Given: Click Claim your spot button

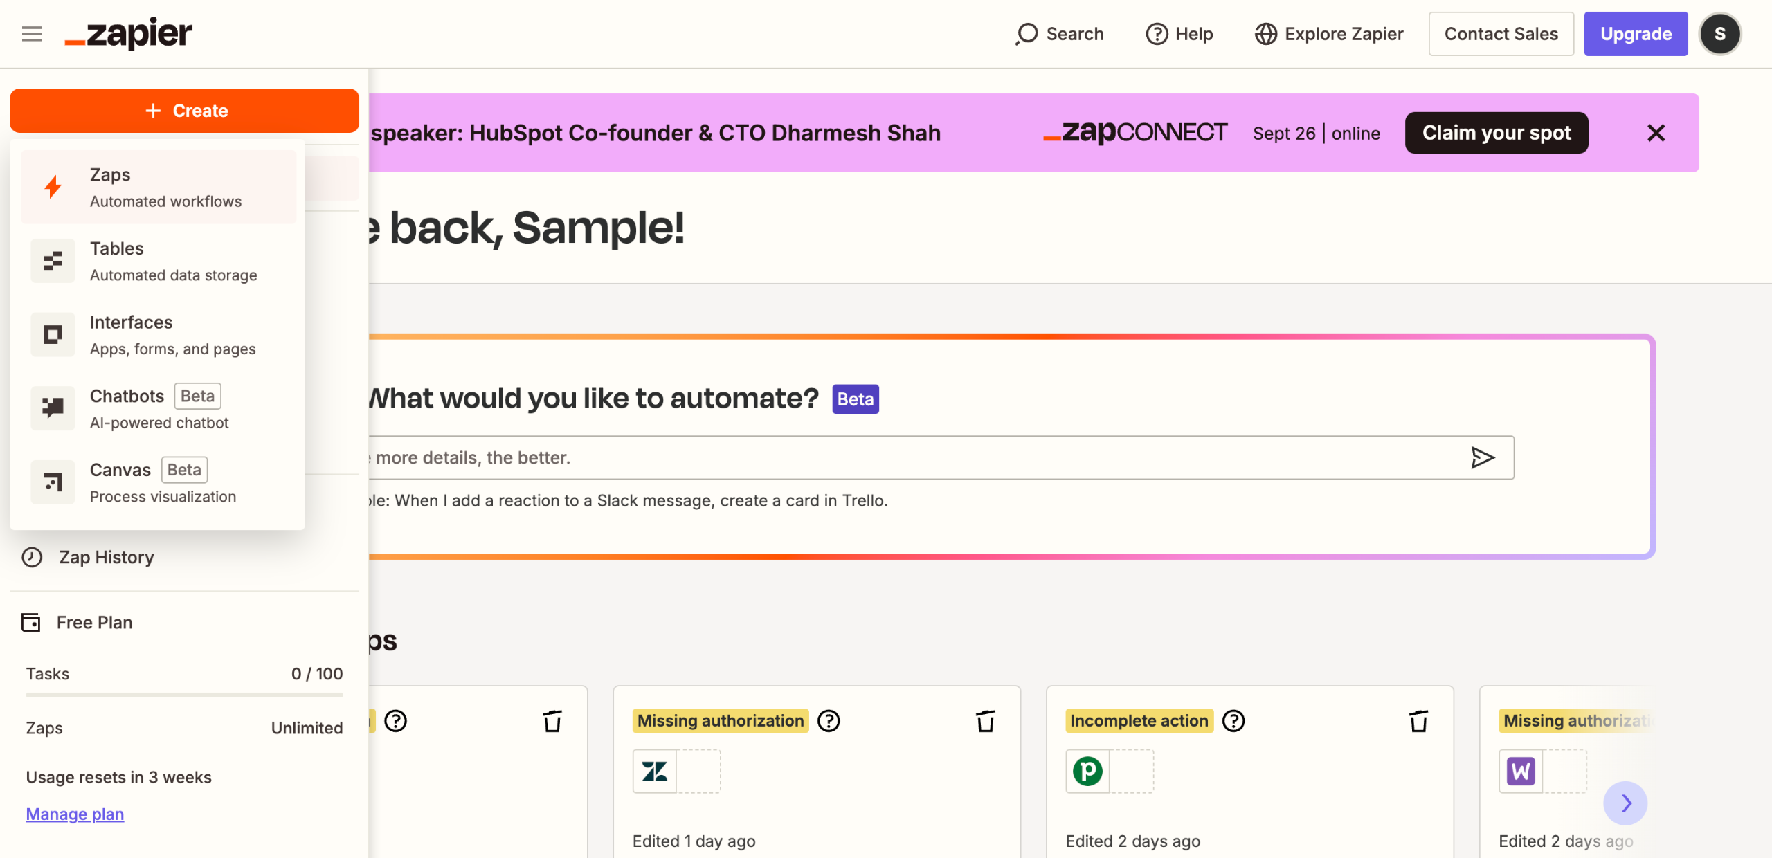Looking at the screenshot, I should (x=1497, y=133).
